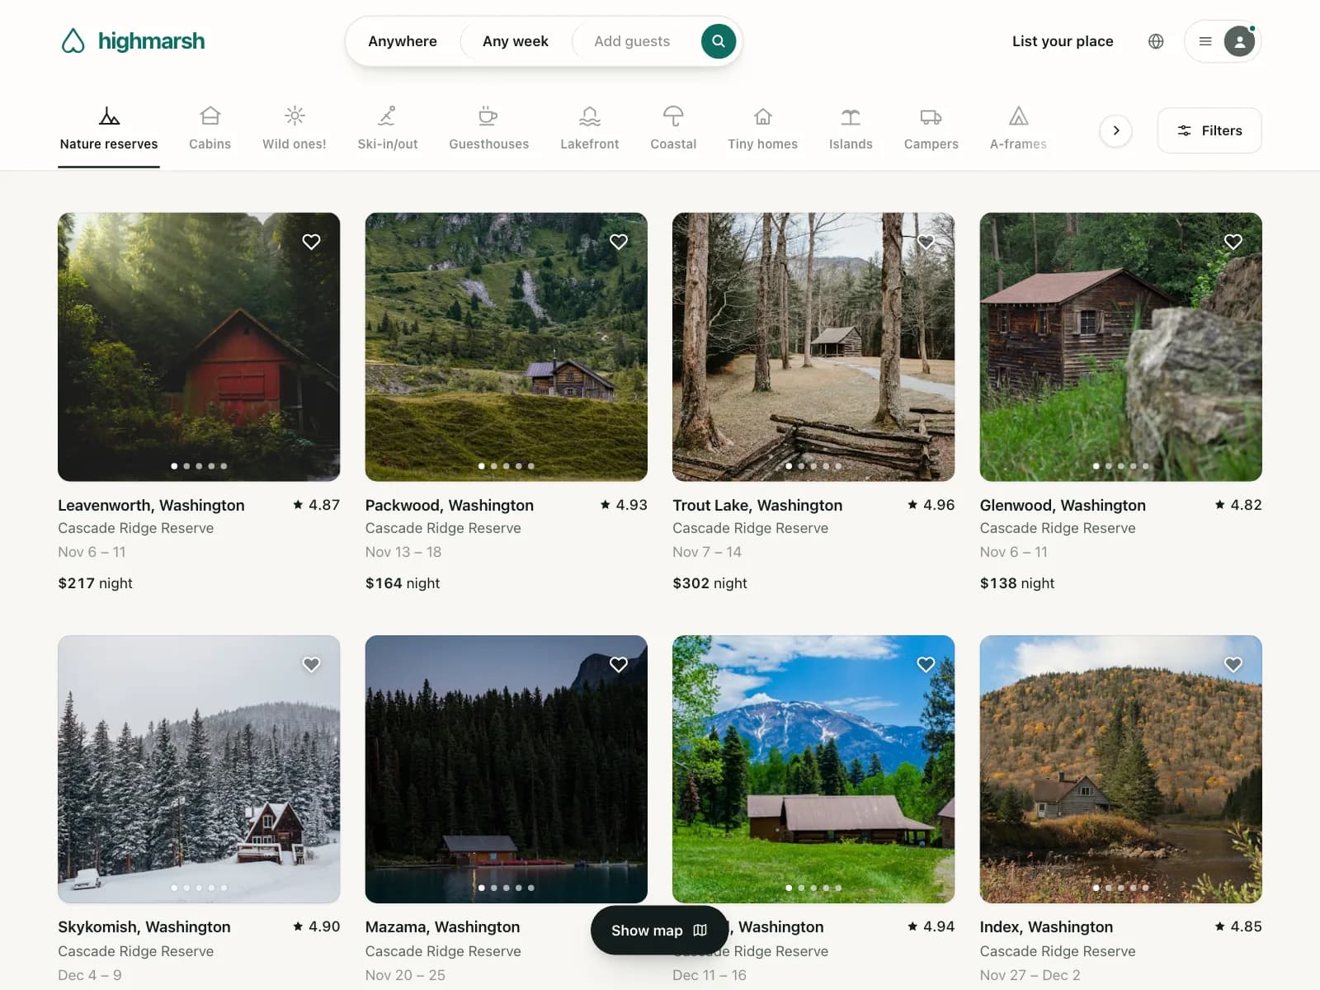Open the Anywhere location selector
The height and width of the screenshot is (990, 1320).
point(403,41)
